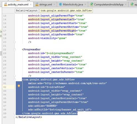This screenshot has width=137, height=124.
Task: Open the MainActivity.java tab
Action: (x=73, y=4)
